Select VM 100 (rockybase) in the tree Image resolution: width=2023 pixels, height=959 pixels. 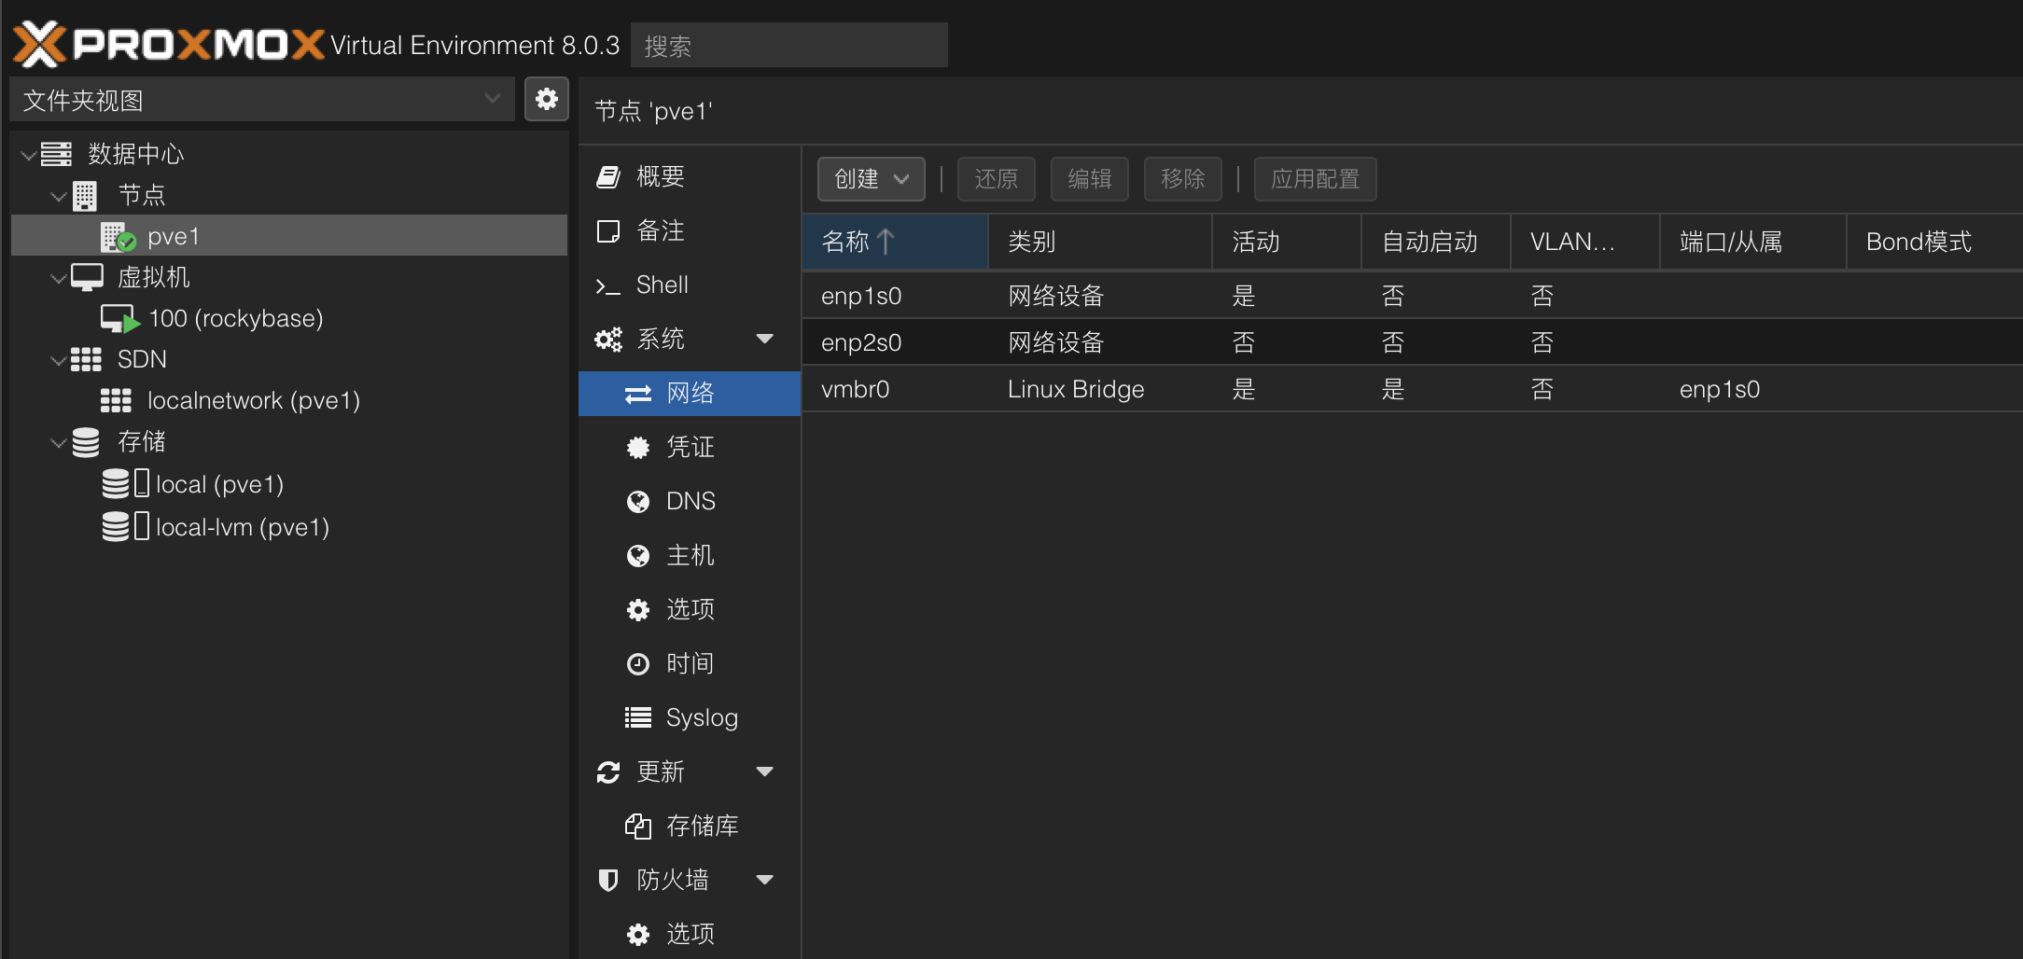click(236, 317)
